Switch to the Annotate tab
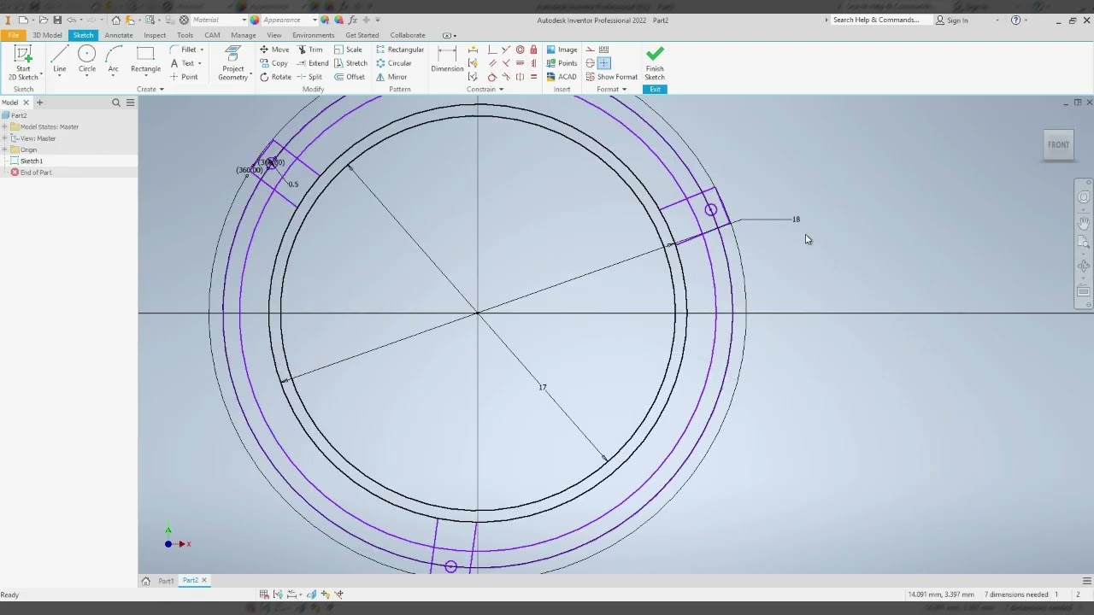 pos(118,35)
